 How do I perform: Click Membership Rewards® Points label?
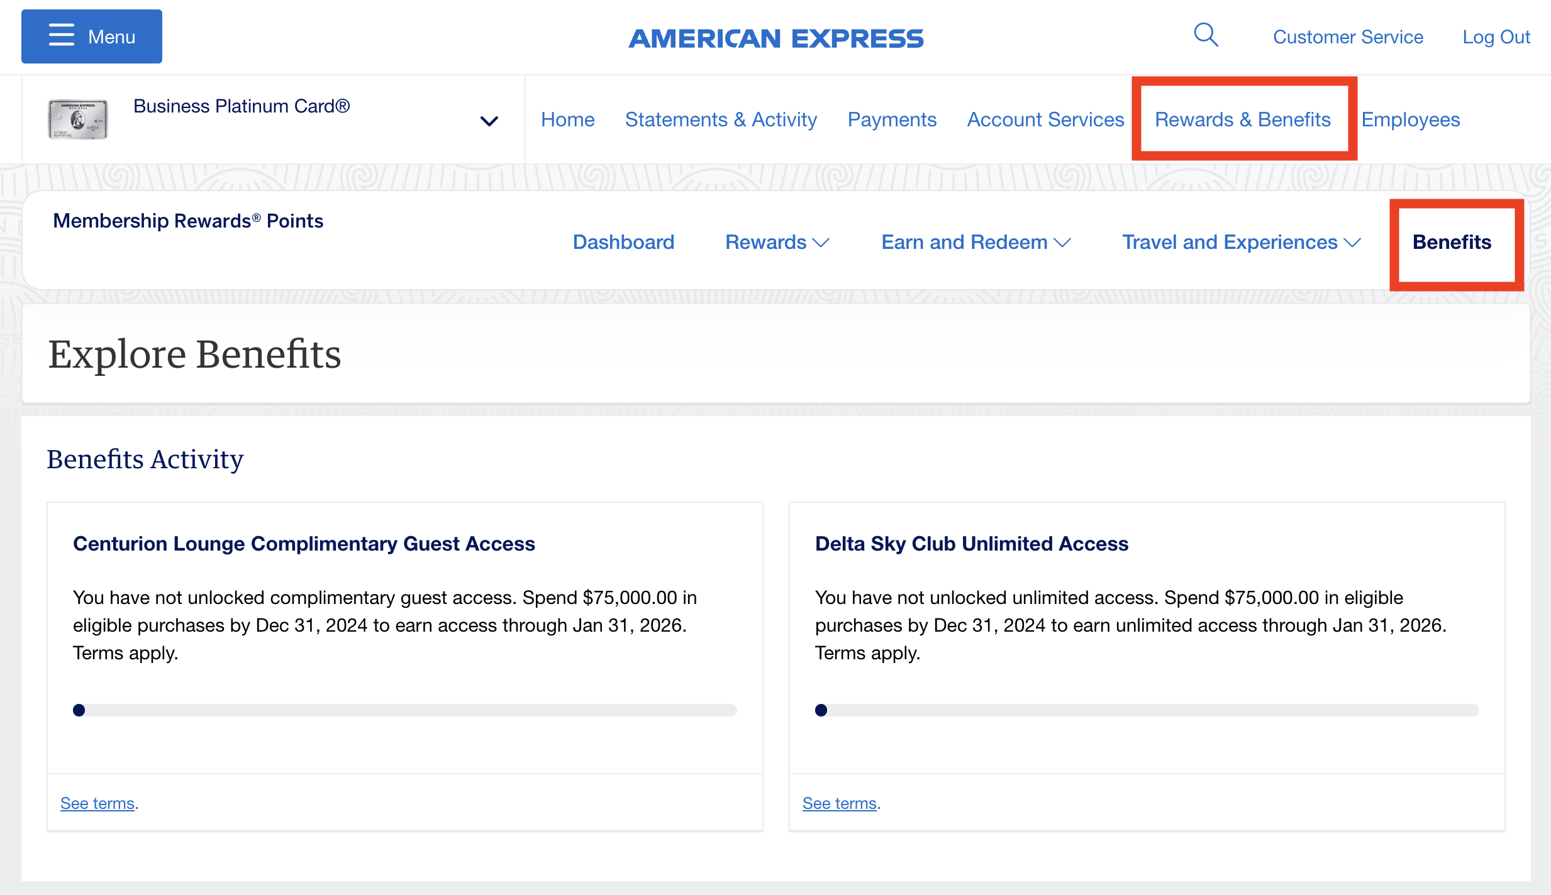pos(188,221)
